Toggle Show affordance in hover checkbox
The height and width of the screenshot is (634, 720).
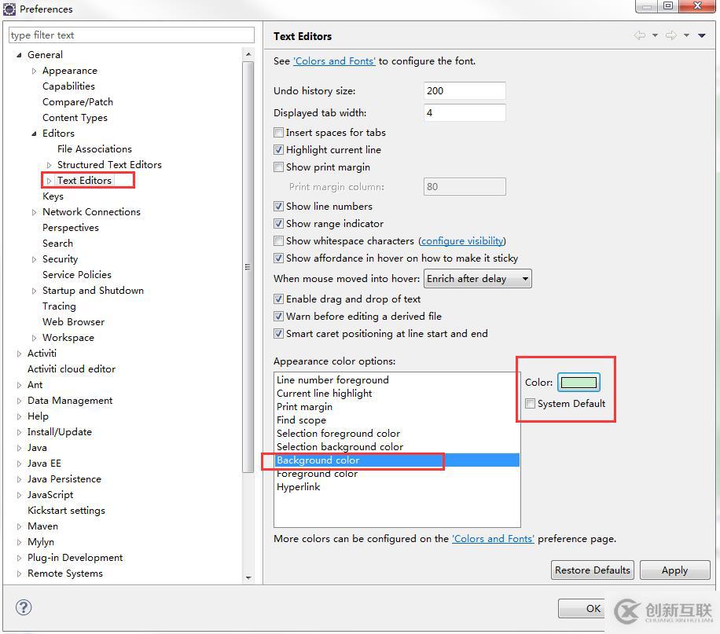pos(278,258)
